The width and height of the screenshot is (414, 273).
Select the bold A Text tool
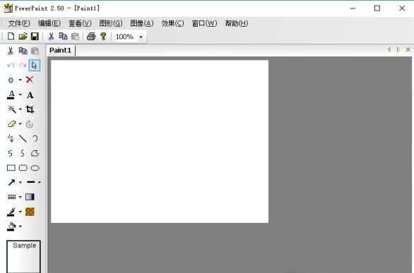(x=30, y=95)
